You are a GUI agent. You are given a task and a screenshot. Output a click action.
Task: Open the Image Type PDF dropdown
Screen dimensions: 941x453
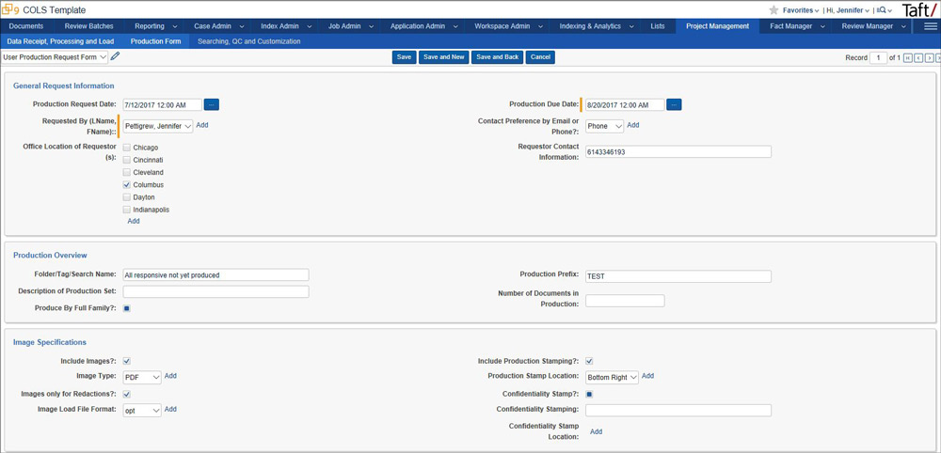[x=142, y=377]
